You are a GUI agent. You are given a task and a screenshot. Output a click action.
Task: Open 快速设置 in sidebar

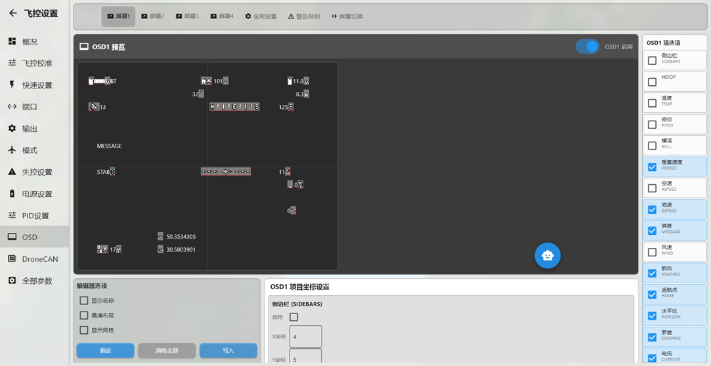[37, 85]
